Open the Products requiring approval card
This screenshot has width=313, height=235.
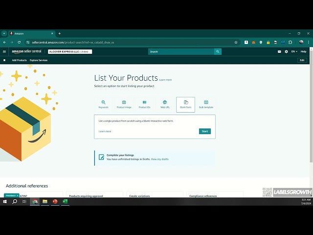point(94,194)
